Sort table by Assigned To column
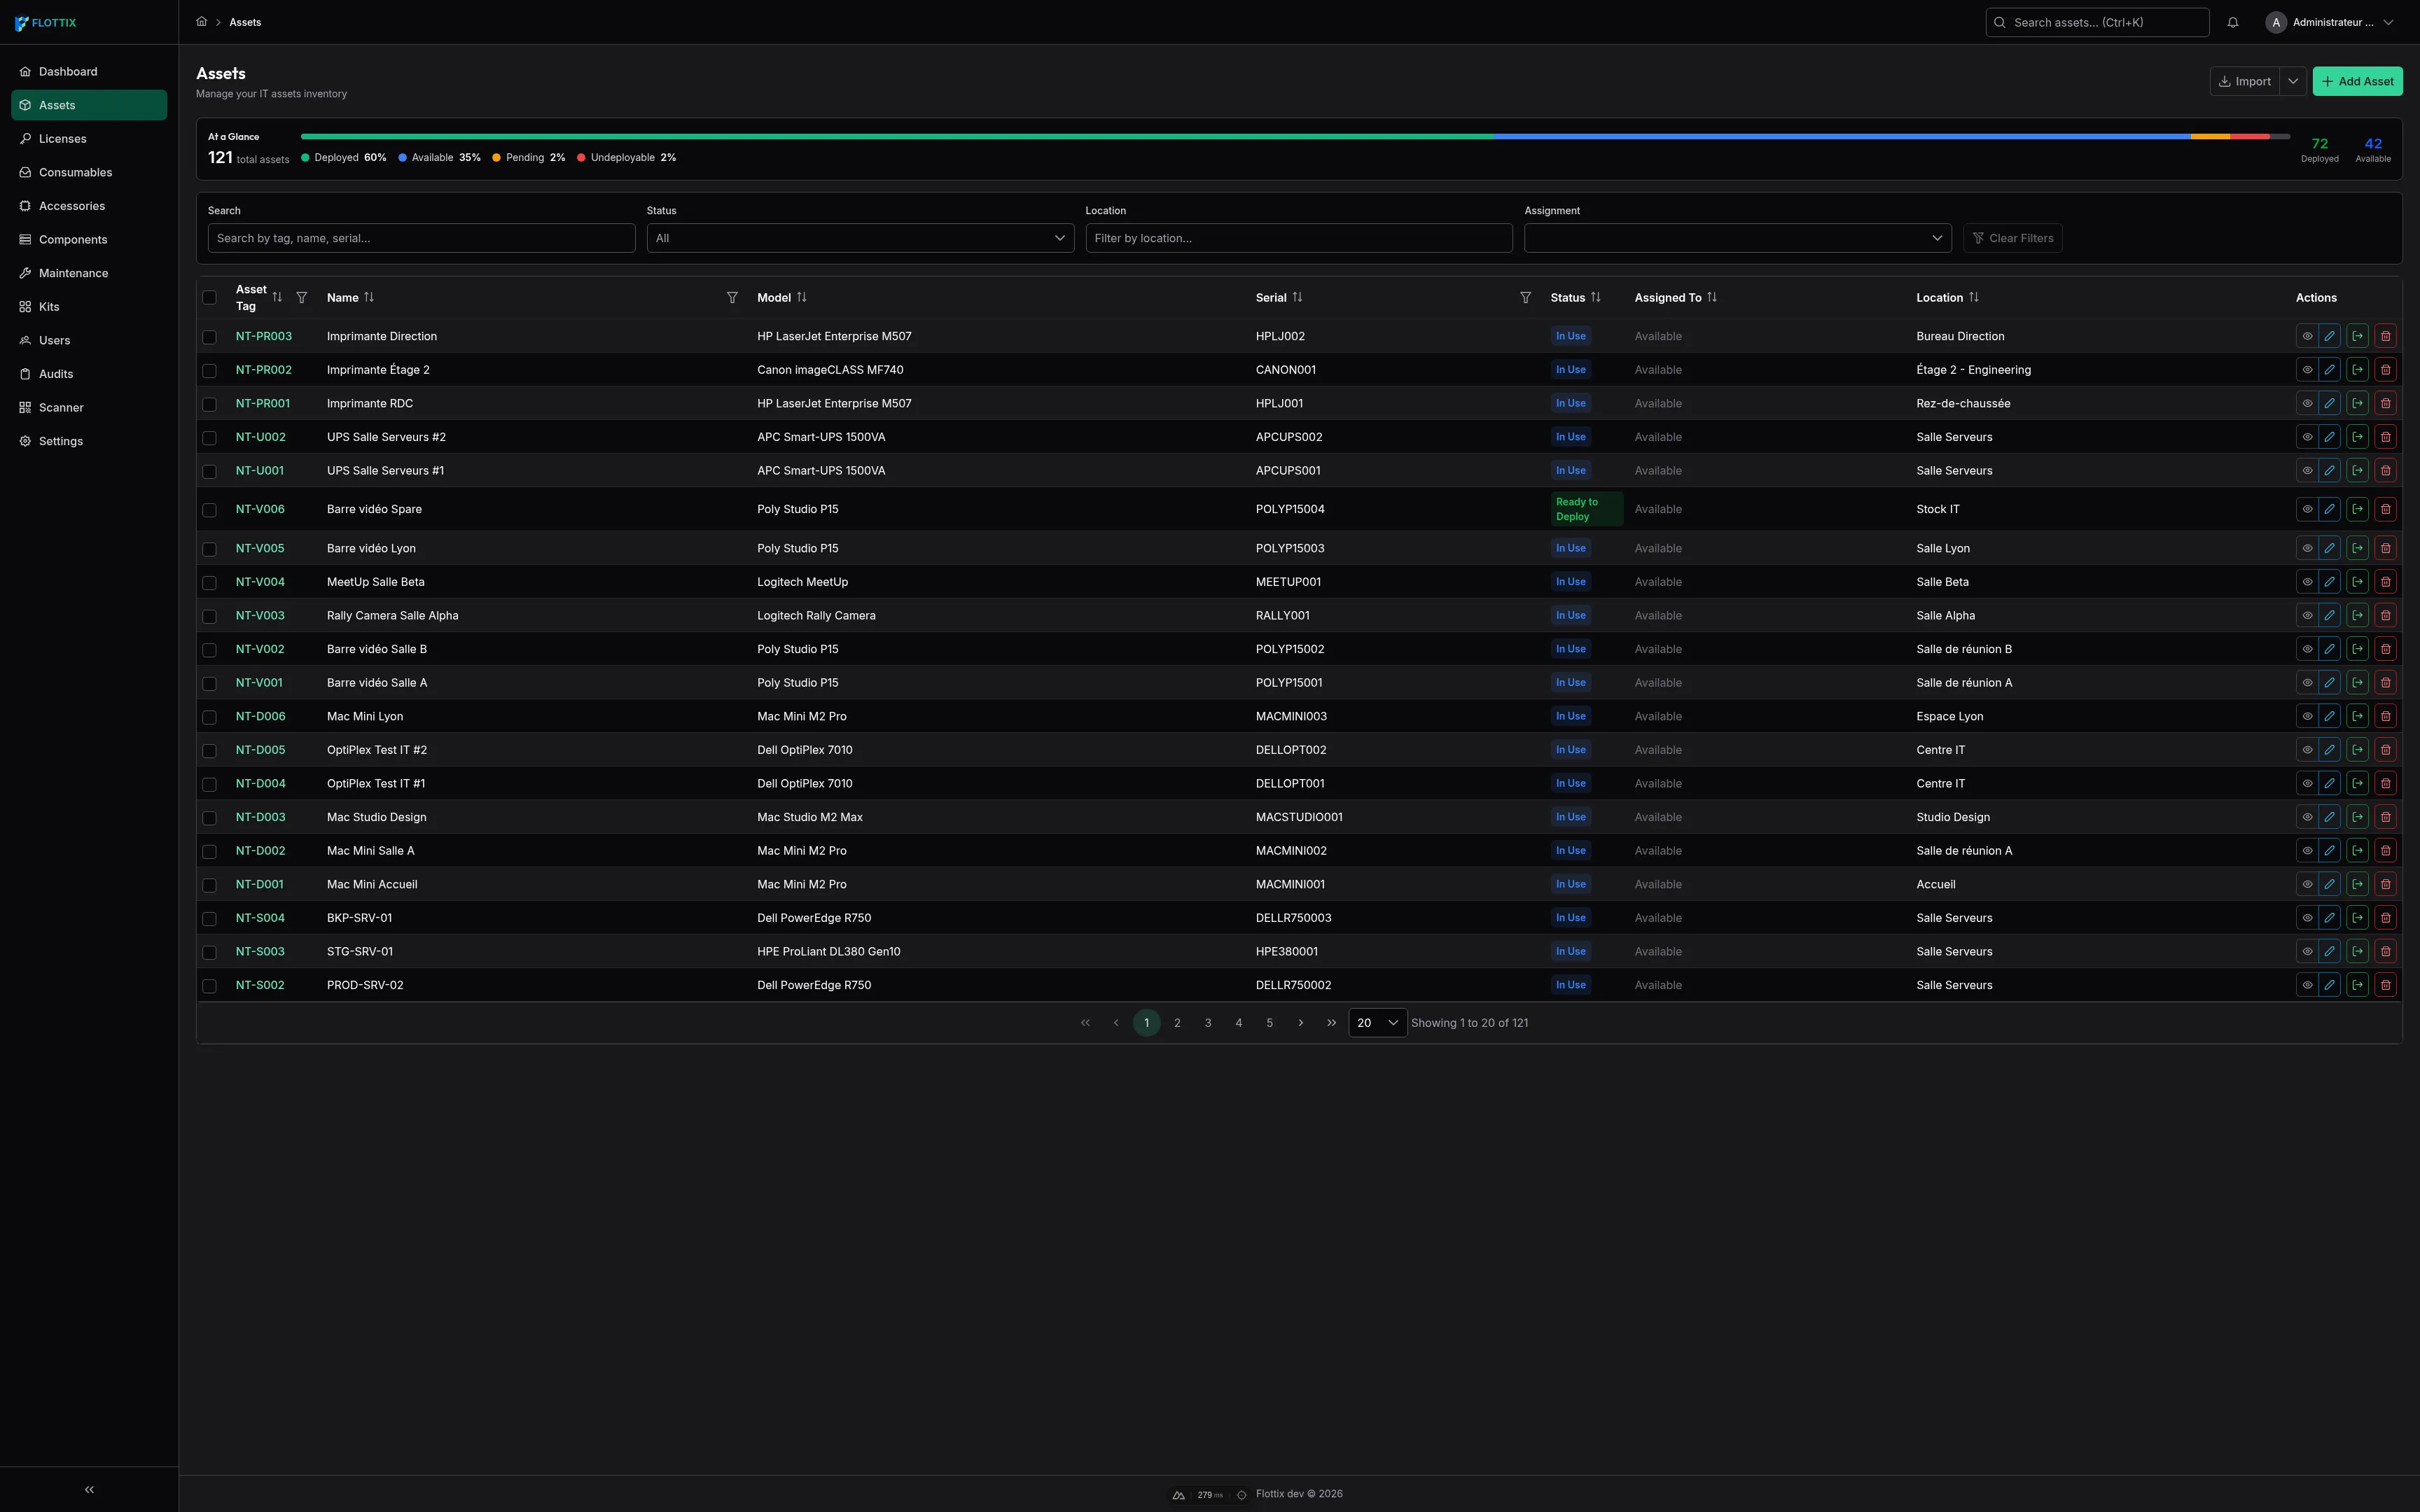The height and width of the screenshot is (1512, 2420). tap(1711, 297)
